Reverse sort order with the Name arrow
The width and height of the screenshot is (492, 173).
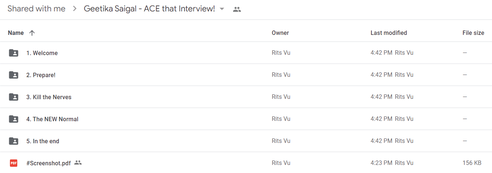[32, 33]
